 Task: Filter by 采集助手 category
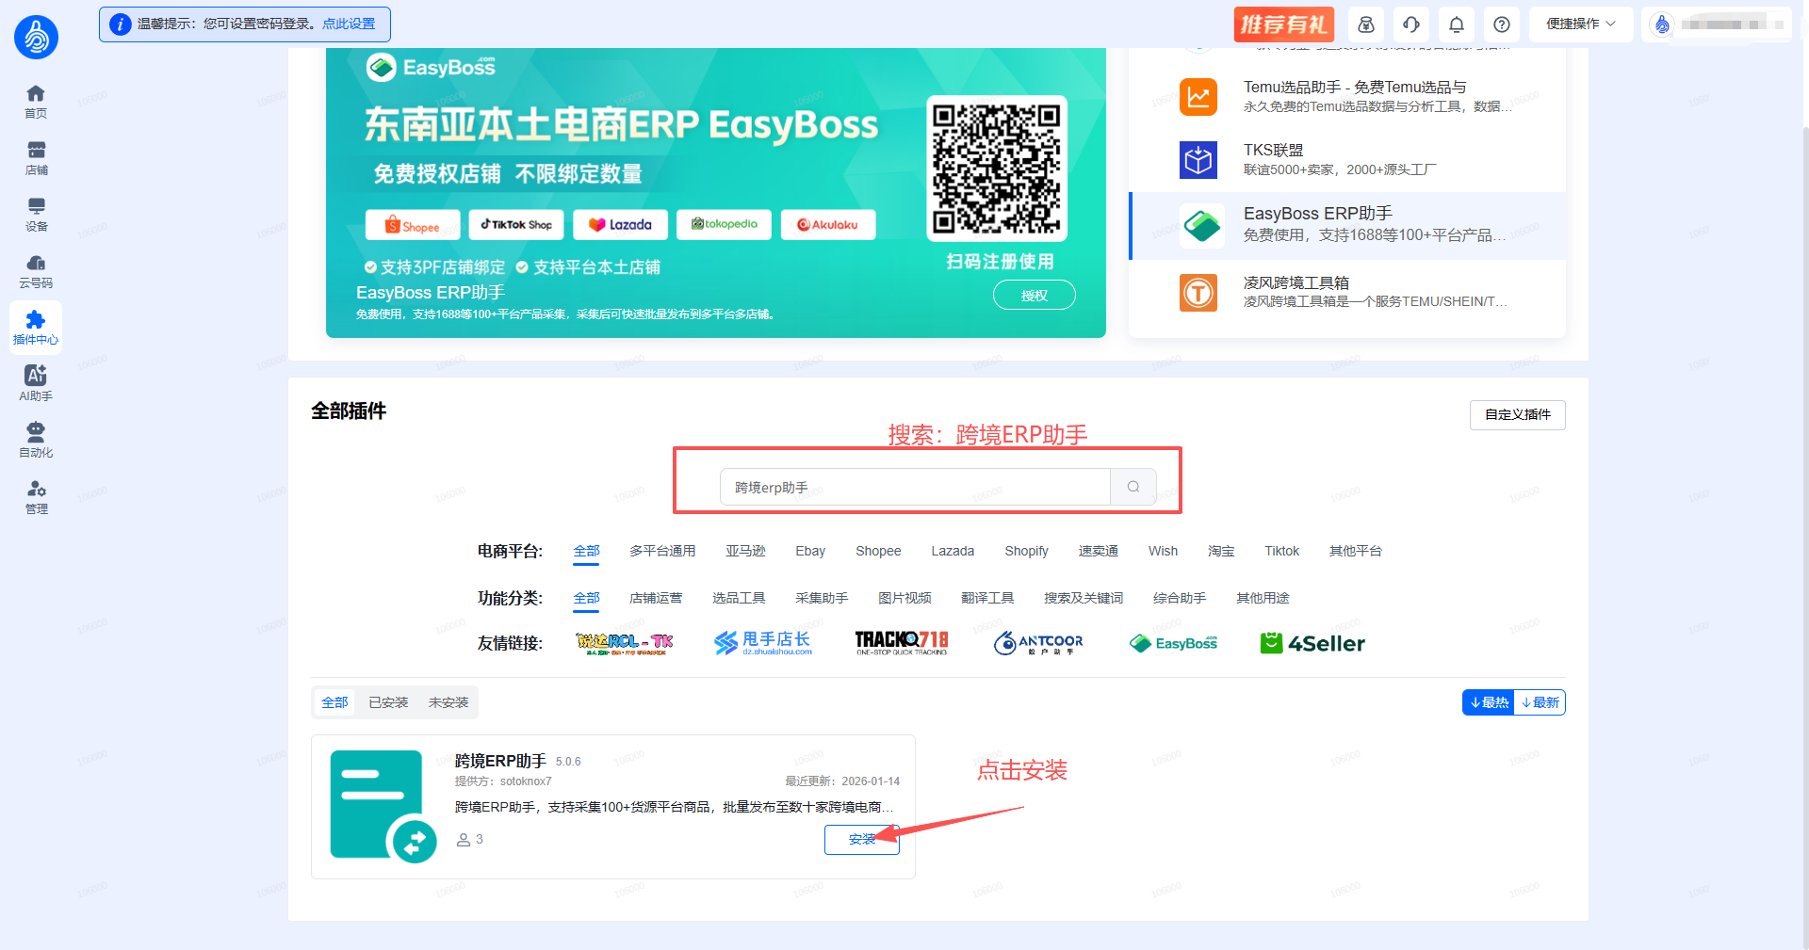coord(822,598)
